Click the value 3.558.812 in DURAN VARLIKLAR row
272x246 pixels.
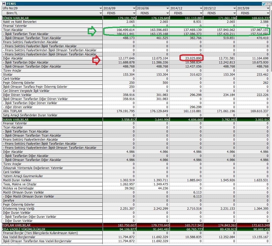click(x=129, y=120)
